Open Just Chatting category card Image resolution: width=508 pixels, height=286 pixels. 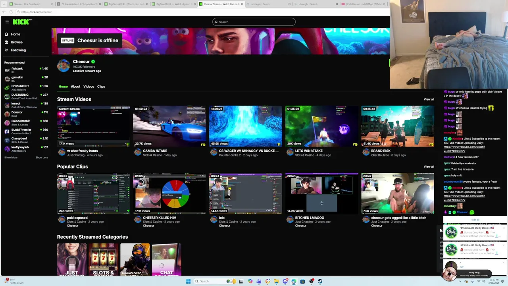[x=72, y=259]
